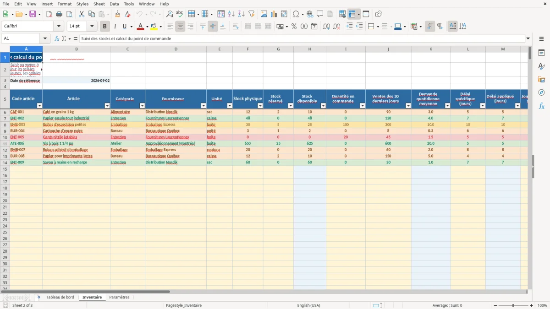Switch to Paramètres sheet tab
Viewport: 550px width, 309px height.
click(119, 298)
